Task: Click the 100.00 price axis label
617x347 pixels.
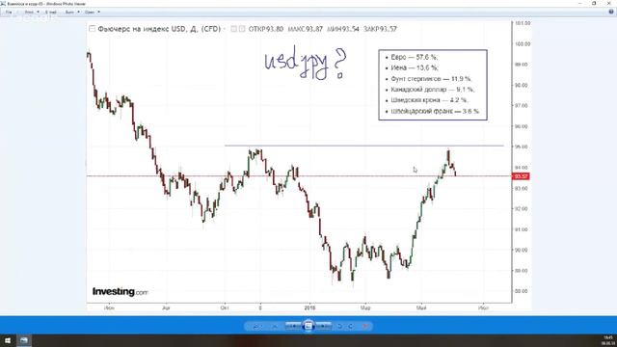Action: (x=523, y=43)
